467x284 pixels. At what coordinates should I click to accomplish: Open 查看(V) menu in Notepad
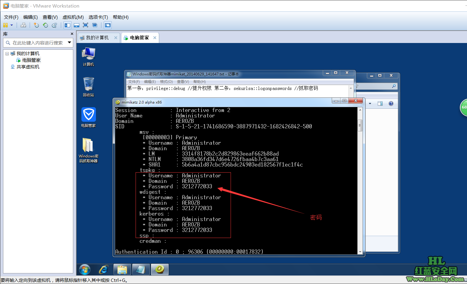[183, 82]
